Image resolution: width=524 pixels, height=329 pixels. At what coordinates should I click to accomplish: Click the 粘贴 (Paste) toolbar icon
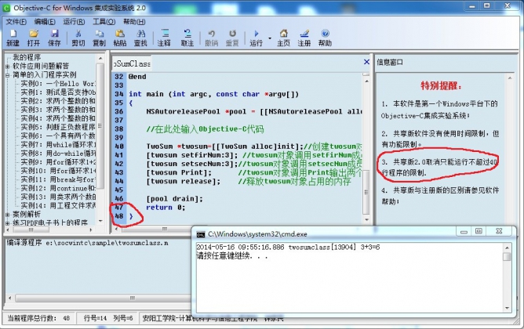pos(119,36)
